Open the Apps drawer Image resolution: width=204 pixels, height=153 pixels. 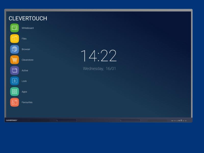[x=14, y=92]
